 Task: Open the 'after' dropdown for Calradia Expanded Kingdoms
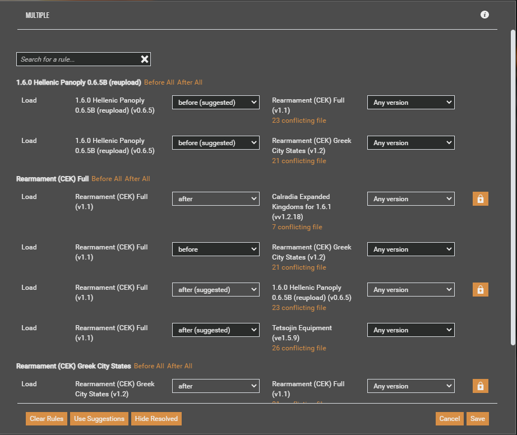click(215, 199)
